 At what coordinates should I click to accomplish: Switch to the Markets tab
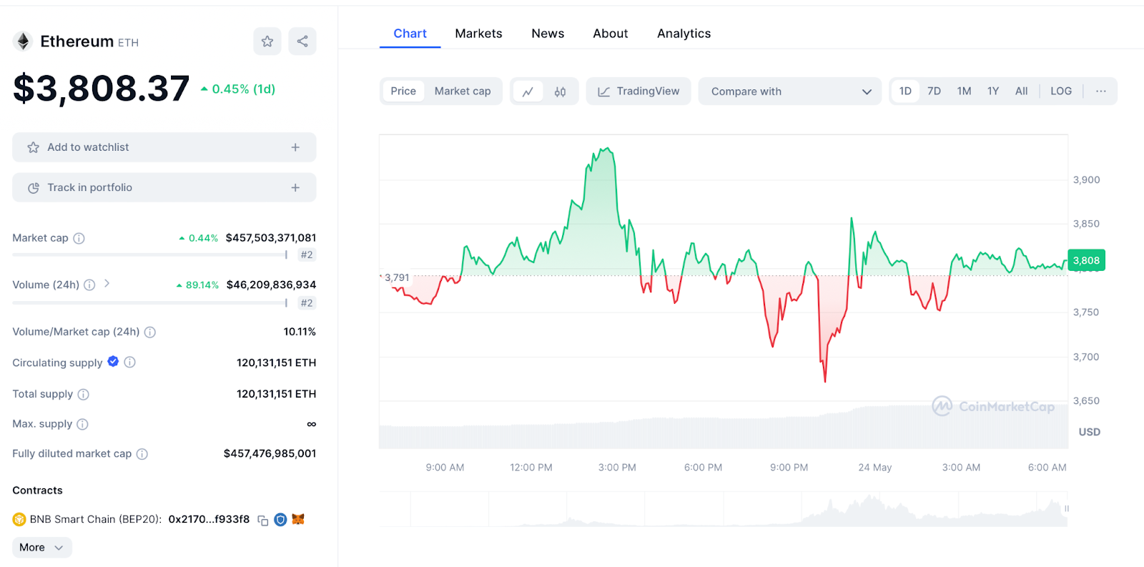(478, 34)
